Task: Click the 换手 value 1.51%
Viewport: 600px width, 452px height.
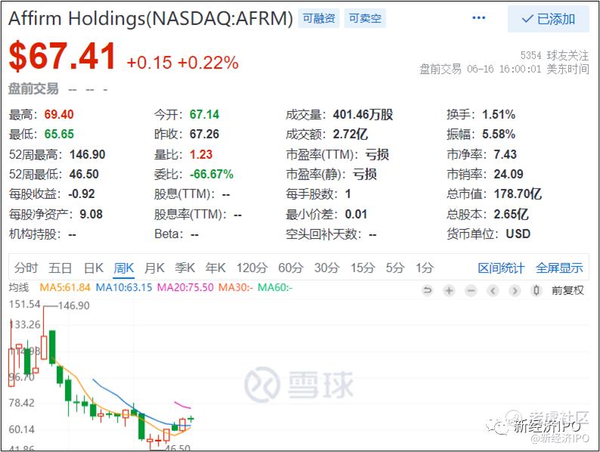Action: (x=499, y=115)
